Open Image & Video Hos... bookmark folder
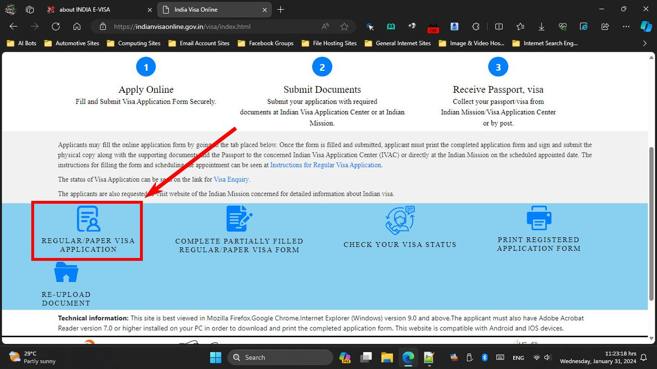Image resolution: width=657 pixels, height=369 pixels. [472, 44]
